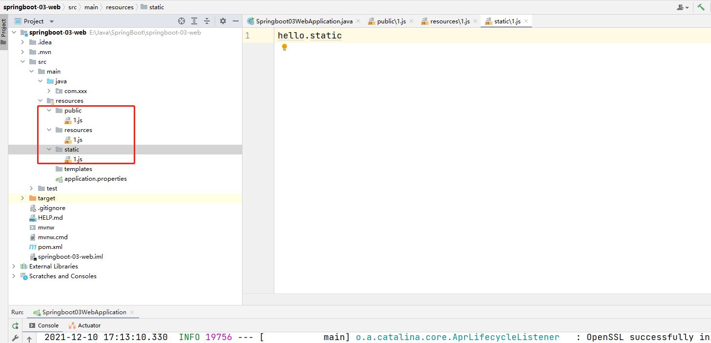Open the Console tab in Run panel
711x343 pixels.
43,325
